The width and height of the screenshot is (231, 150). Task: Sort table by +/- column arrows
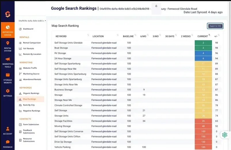pos(219,35)
